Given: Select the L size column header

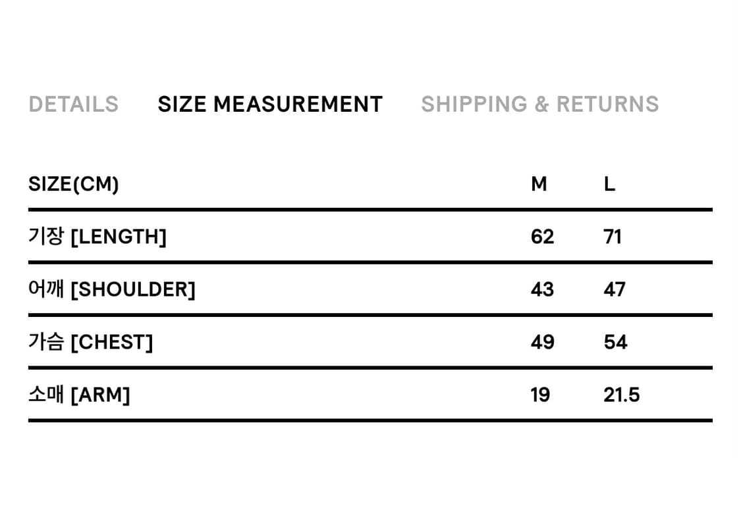Looking at the screenshot, I should (609, 184).
